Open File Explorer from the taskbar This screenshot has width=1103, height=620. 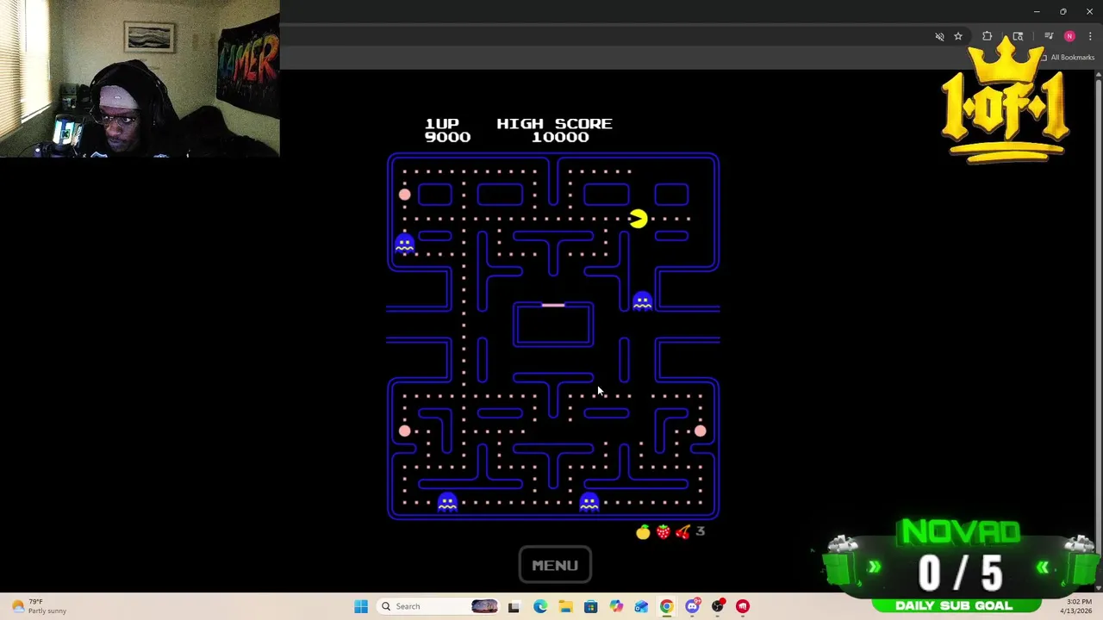click(x=565, y=606)
